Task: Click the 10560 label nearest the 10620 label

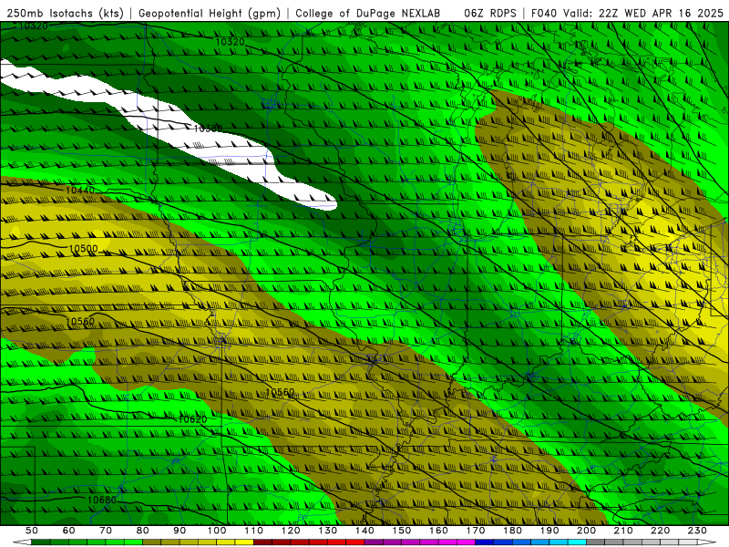Action: (x=280, y=392)
